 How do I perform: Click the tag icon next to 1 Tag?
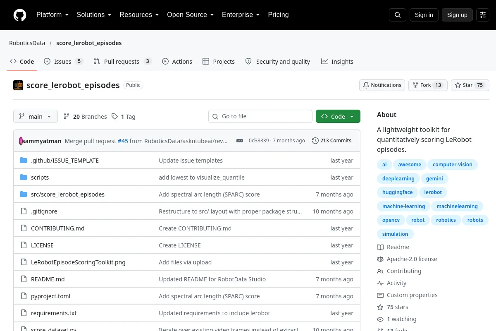115,117
